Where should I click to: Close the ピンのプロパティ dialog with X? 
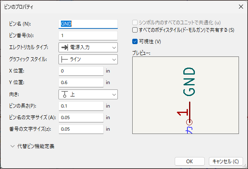(240, 7)
